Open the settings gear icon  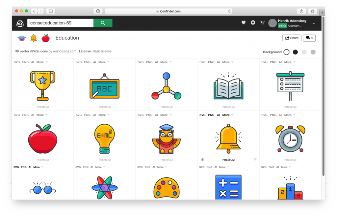tap(253, 22)
